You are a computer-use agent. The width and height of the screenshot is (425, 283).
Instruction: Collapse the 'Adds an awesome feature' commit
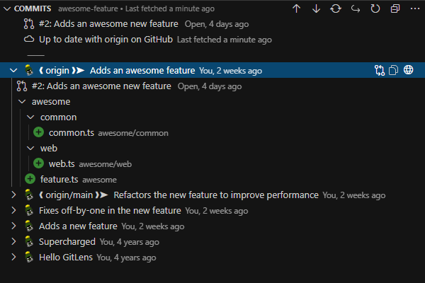pyautogui.click(x=13, y=70)
